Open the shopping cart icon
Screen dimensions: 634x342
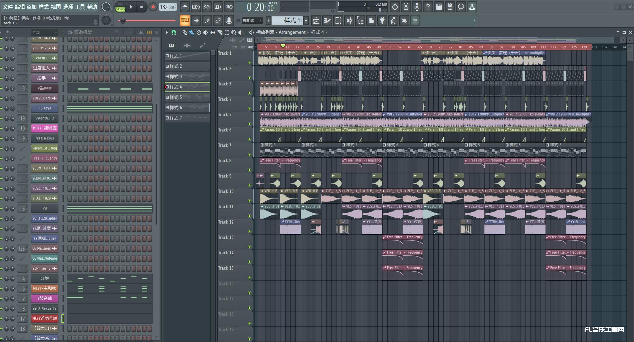tap(415, 21)
